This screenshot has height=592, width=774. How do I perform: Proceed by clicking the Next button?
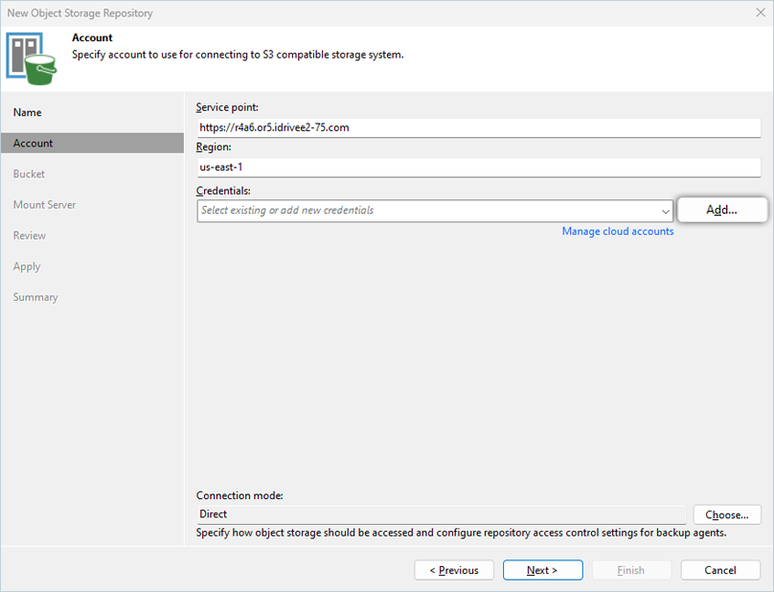542,570
